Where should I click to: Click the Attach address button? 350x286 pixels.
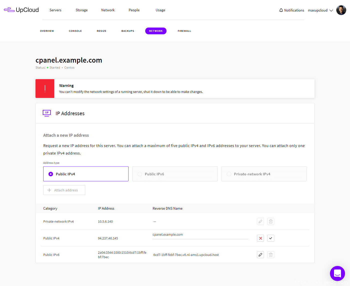point(64,190)
